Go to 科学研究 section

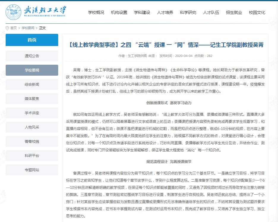tap(188, 12)
